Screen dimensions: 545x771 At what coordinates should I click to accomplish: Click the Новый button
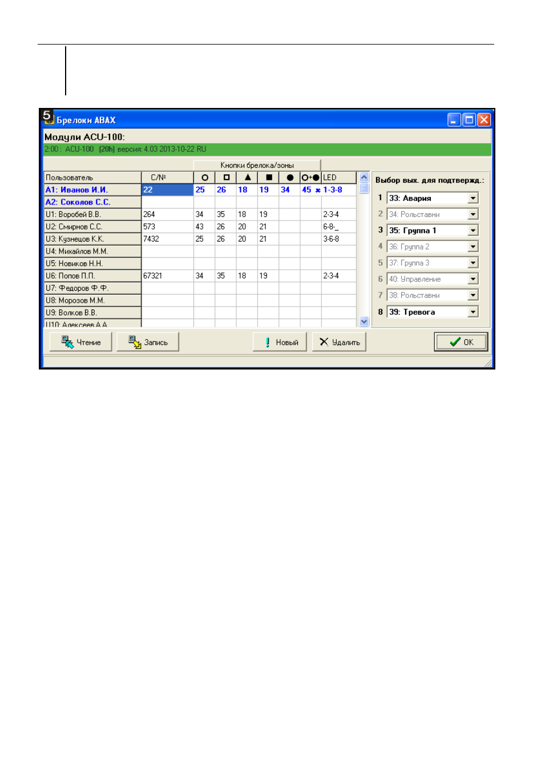280,342
